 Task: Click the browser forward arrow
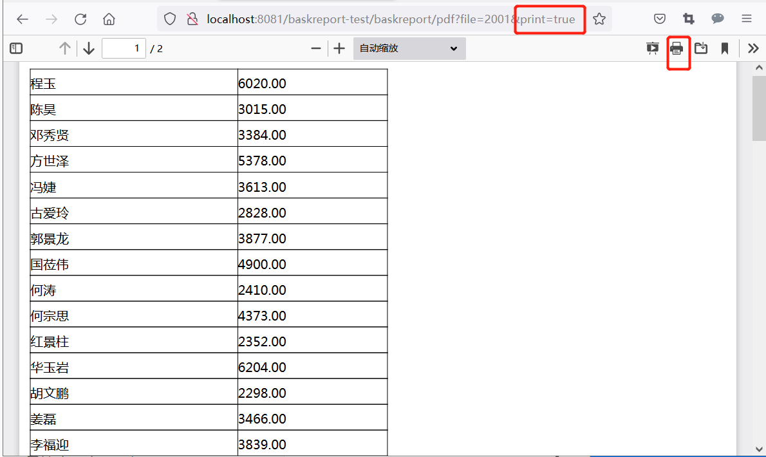tap(51, 19)
